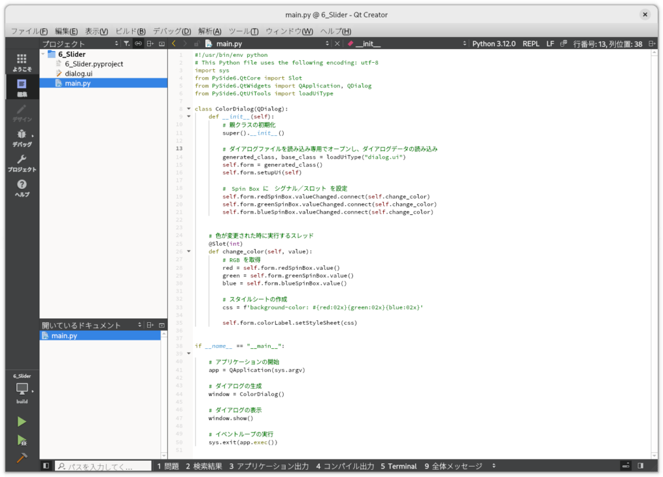The height and width of the screenshot is (477, 663).
Task: Open the 表示(V) menu
Action: tap(96, 31)
